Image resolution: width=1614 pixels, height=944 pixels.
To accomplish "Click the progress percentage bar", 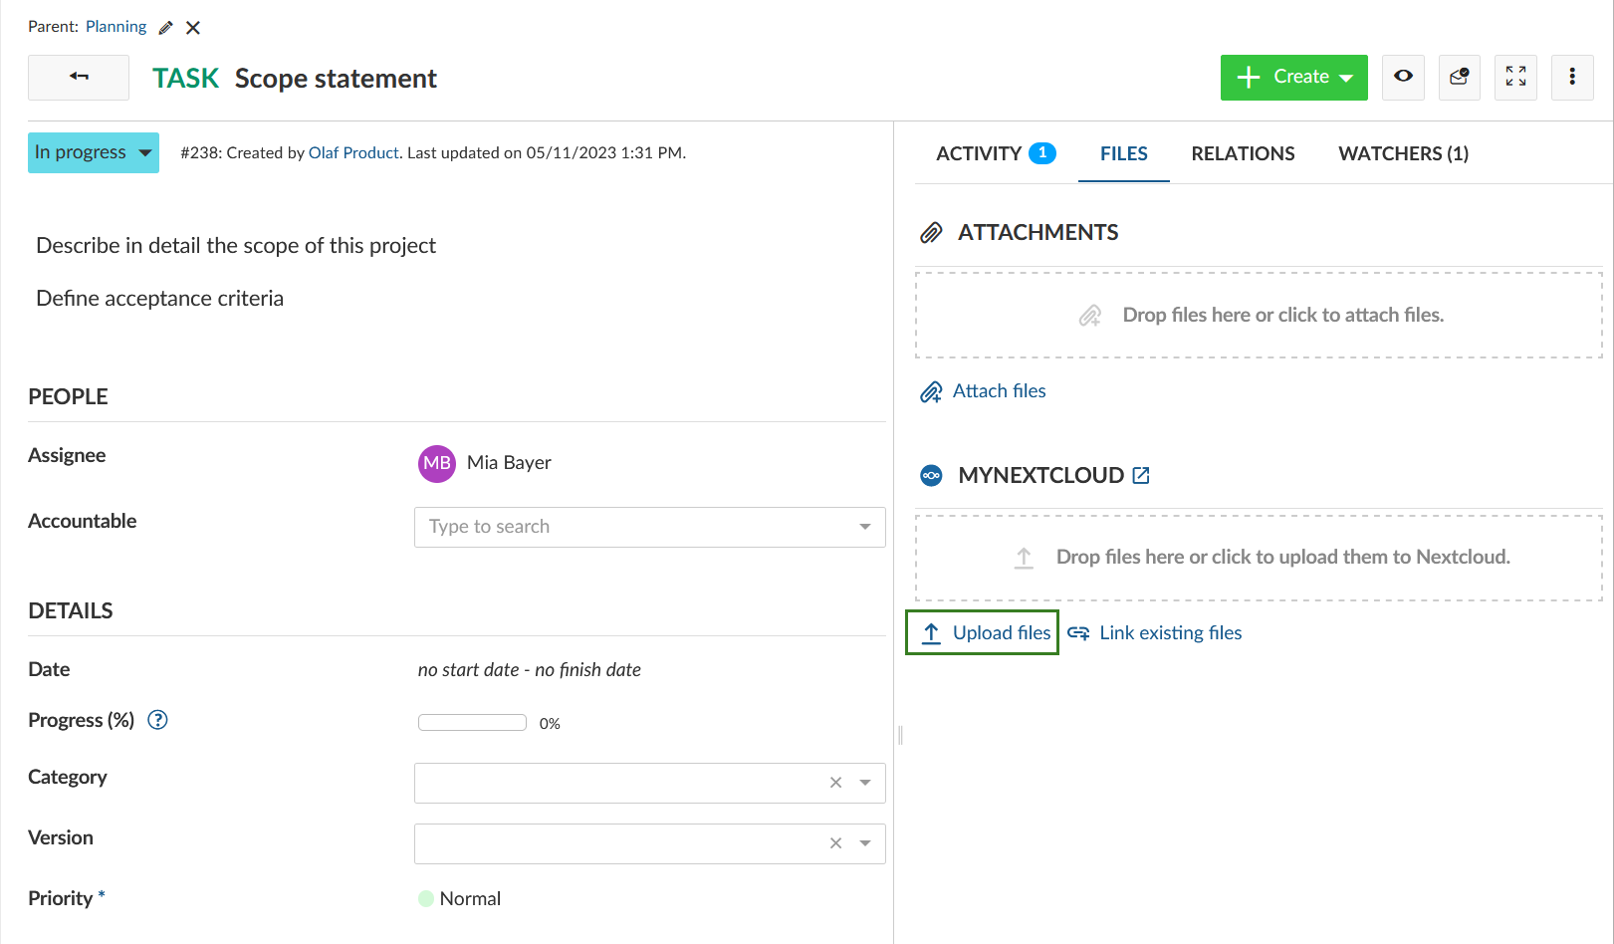I will 472,723.
